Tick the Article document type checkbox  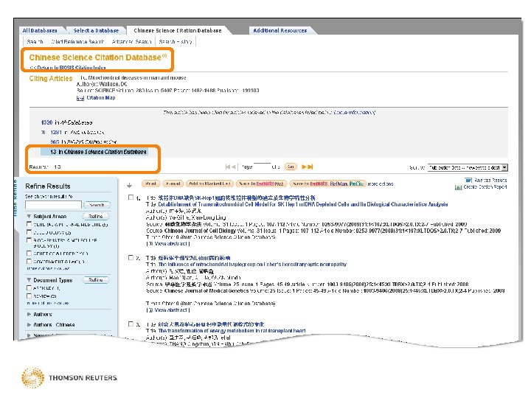coord(29,288)
